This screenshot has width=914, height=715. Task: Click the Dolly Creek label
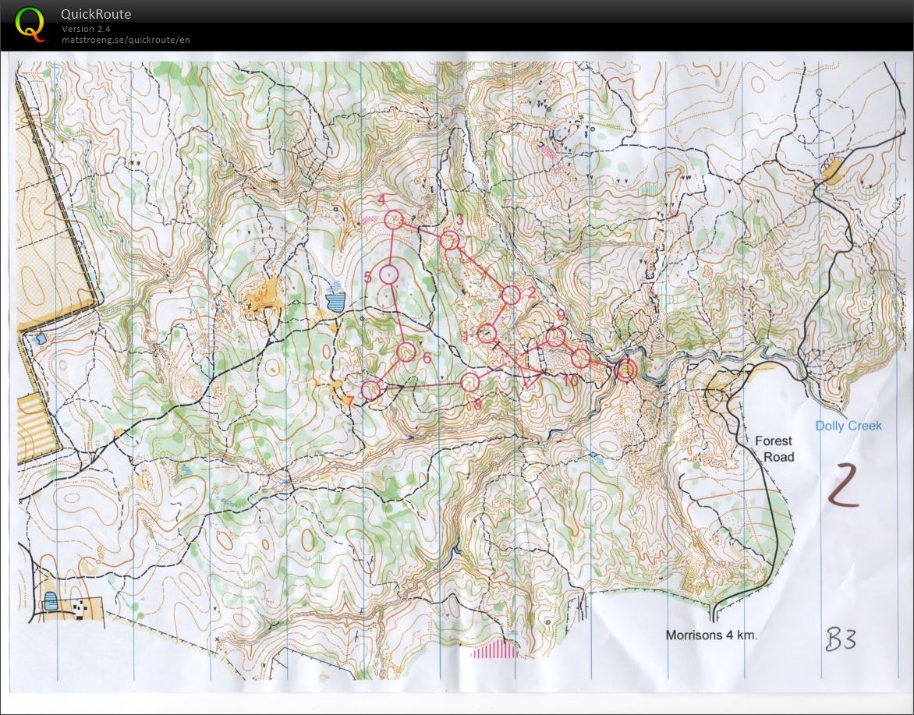(x=848, y=426)
